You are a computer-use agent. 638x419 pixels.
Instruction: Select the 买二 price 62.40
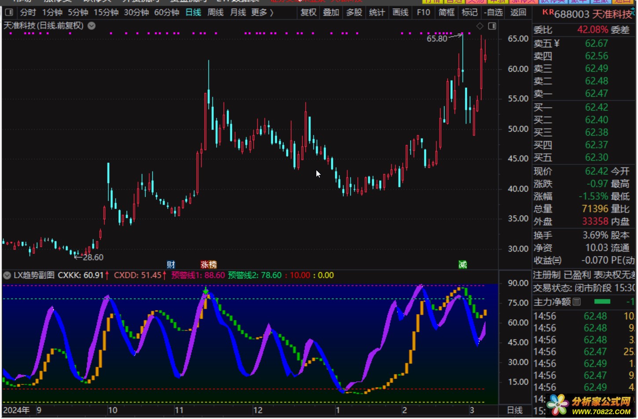[596, 119]
